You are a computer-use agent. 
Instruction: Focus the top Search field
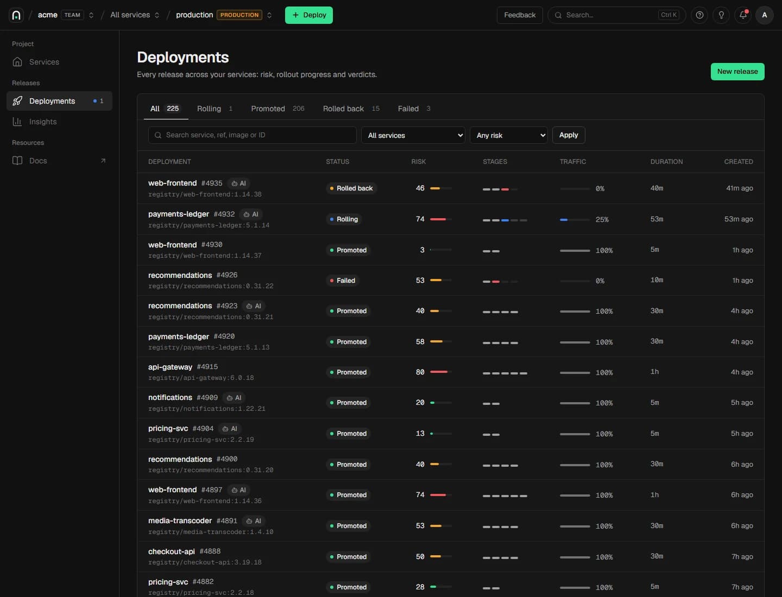point(616,15)
